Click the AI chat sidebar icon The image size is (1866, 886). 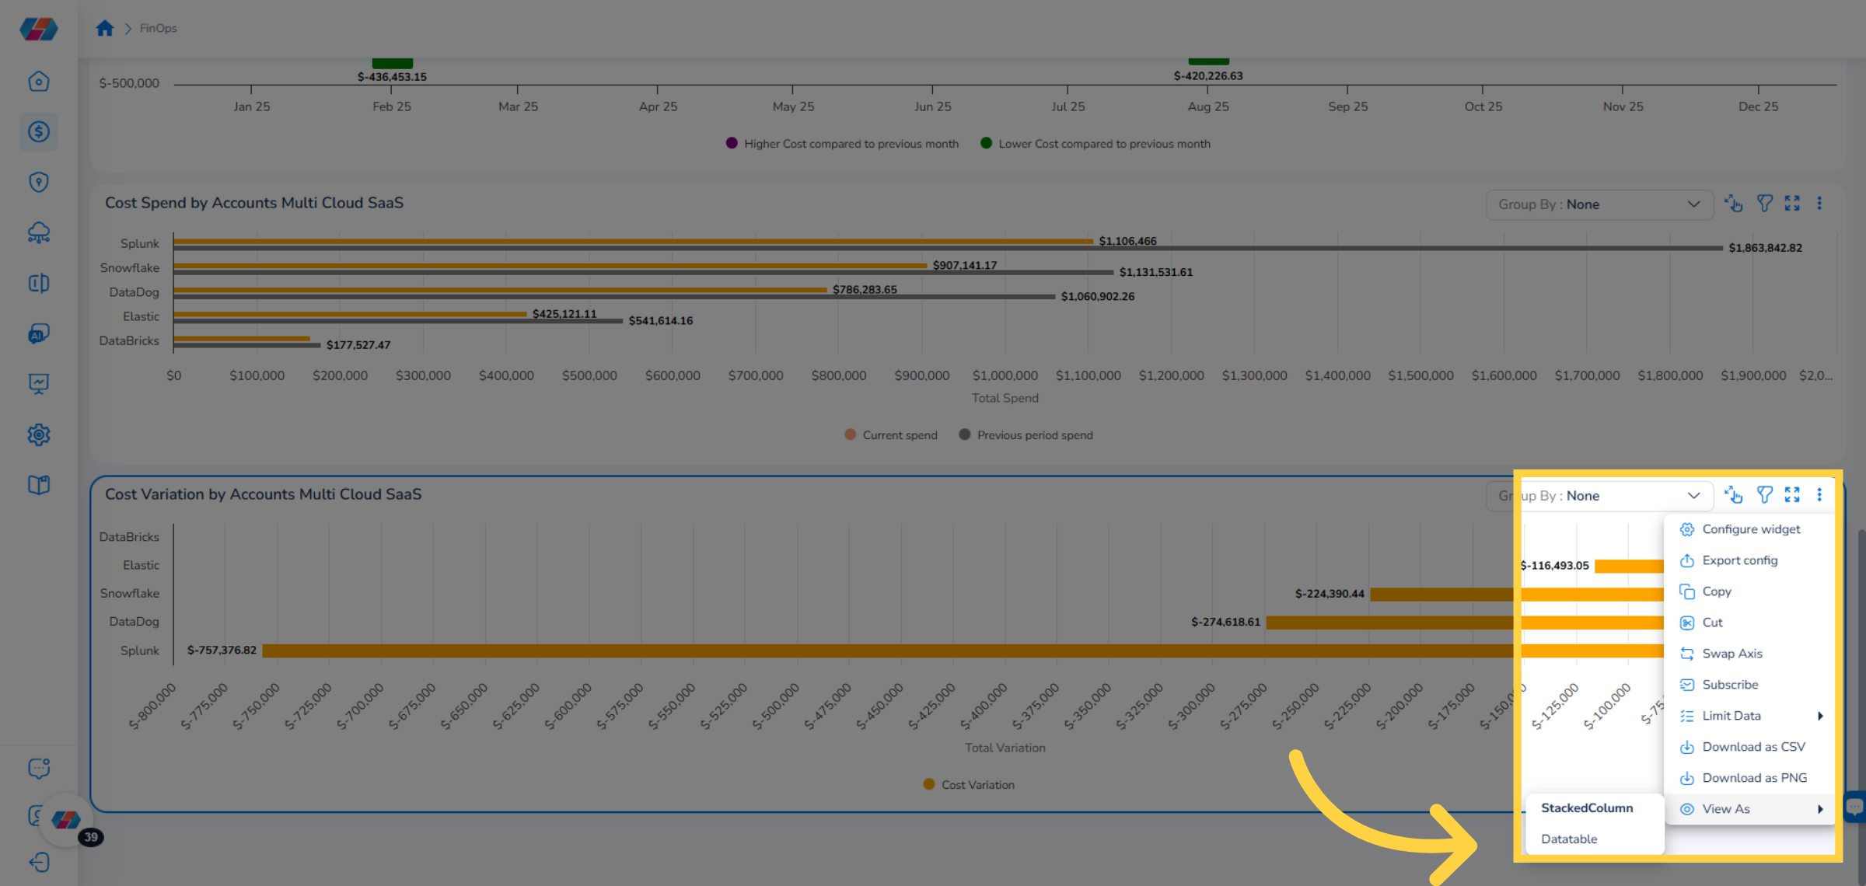coord(39,333)
